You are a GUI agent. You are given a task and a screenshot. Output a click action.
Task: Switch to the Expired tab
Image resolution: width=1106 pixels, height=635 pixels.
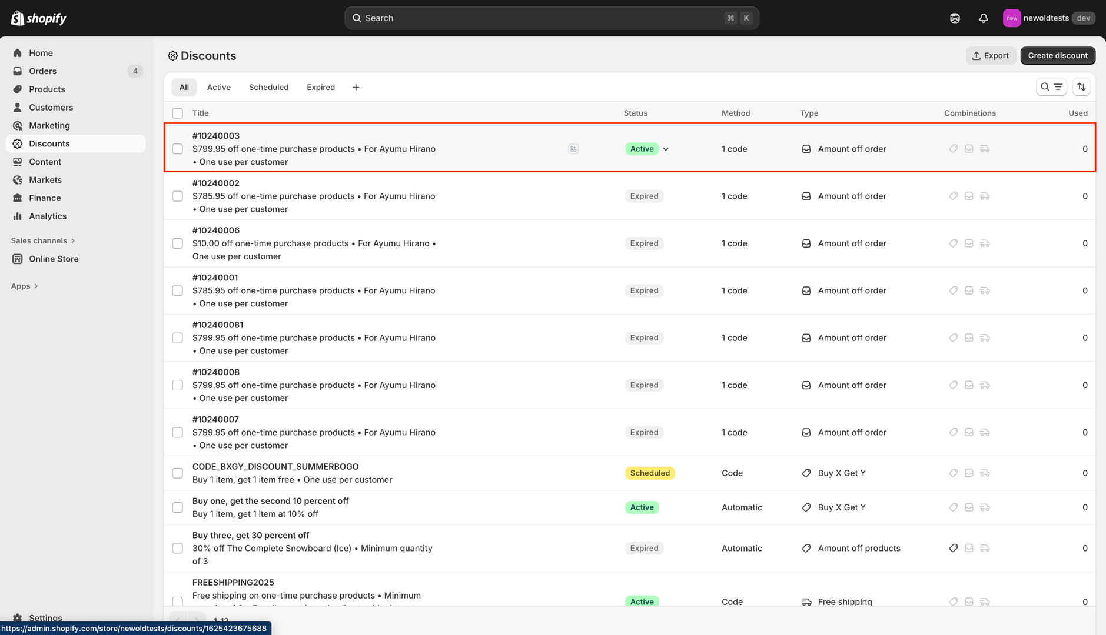click(x=320, y=88)
